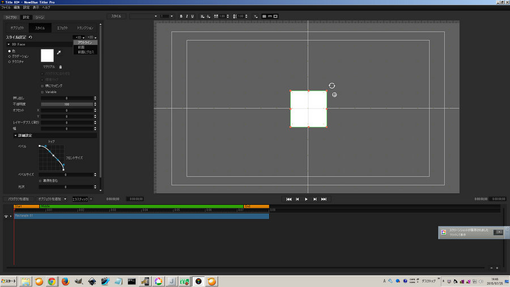Enable the Variable checkbox
Screen dimensions: 510x287
click(x=42, y=92)
